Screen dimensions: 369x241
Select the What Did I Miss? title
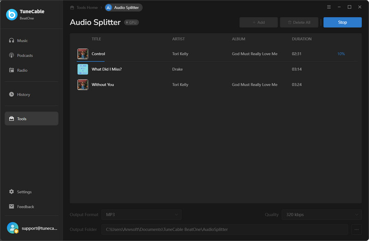(x=107, y=69)
